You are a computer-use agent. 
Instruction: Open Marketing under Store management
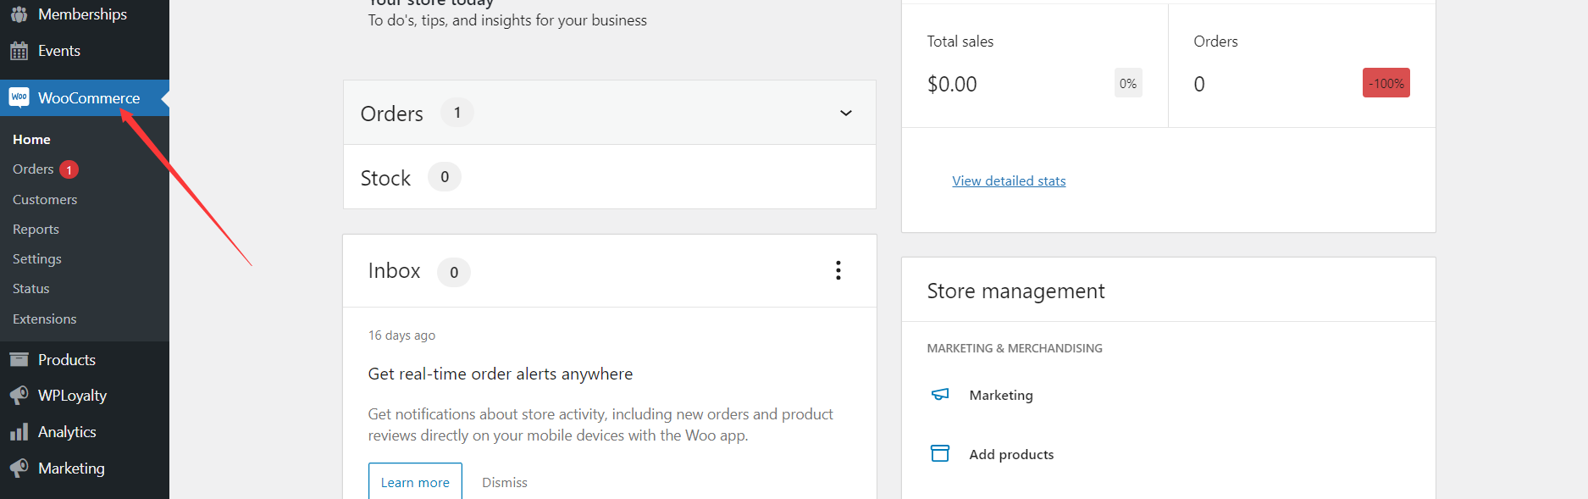[1001, 395]
